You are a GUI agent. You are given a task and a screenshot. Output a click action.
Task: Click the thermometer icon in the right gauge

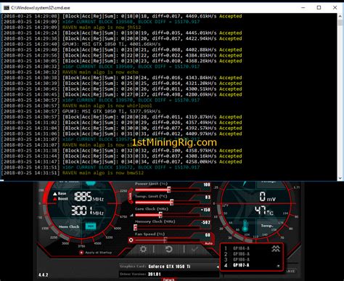(245, 227)
